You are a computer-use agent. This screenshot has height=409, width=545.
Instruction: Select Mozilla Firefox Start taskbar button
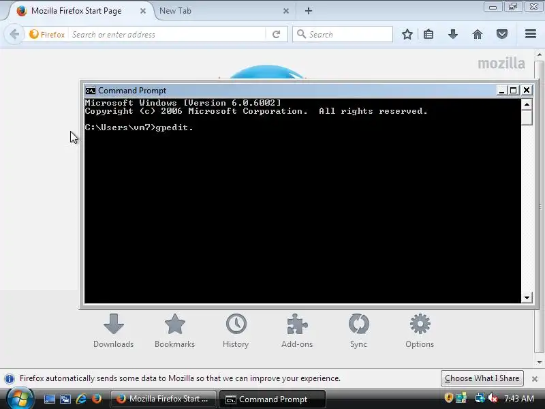pyautogui.click(x=163, y=399)
